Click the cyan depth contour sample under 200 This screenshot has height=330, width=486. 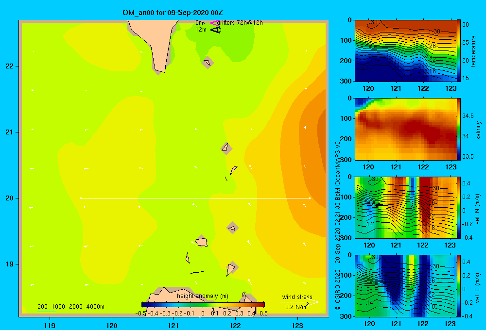pyautogui.click(x=47, y=312)
